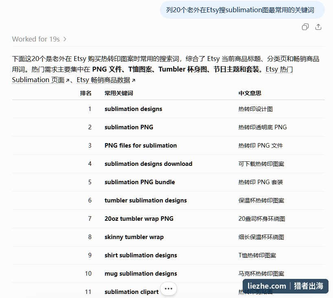Click the translation 细长保温杯环绕图
Screen dimensions: 333x298
tap(261, 237)
